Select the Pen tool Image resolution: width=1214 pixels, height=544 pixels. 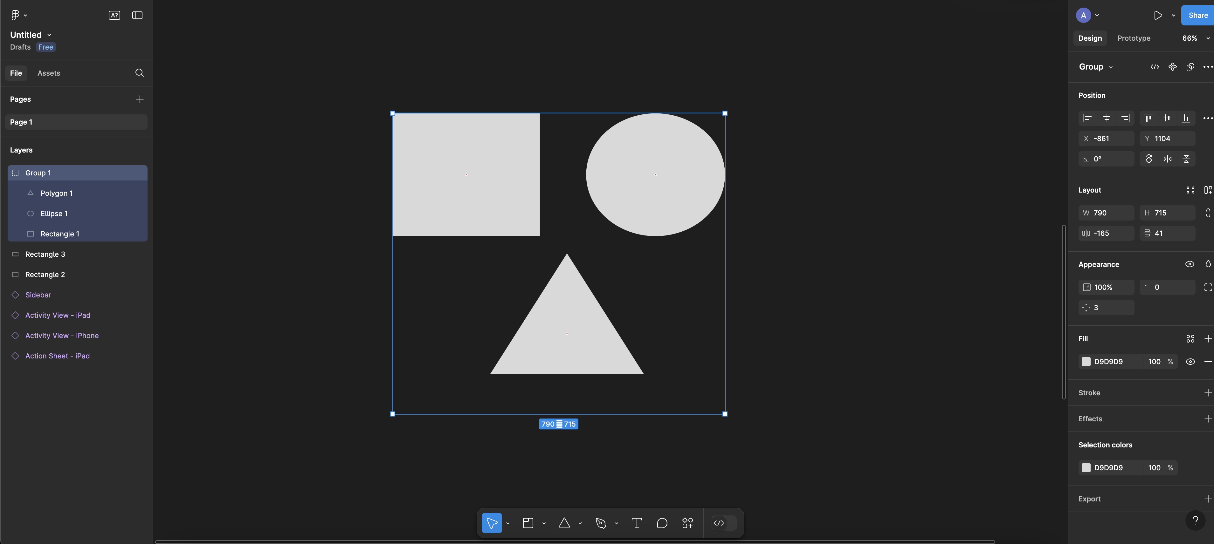(601, 523)
